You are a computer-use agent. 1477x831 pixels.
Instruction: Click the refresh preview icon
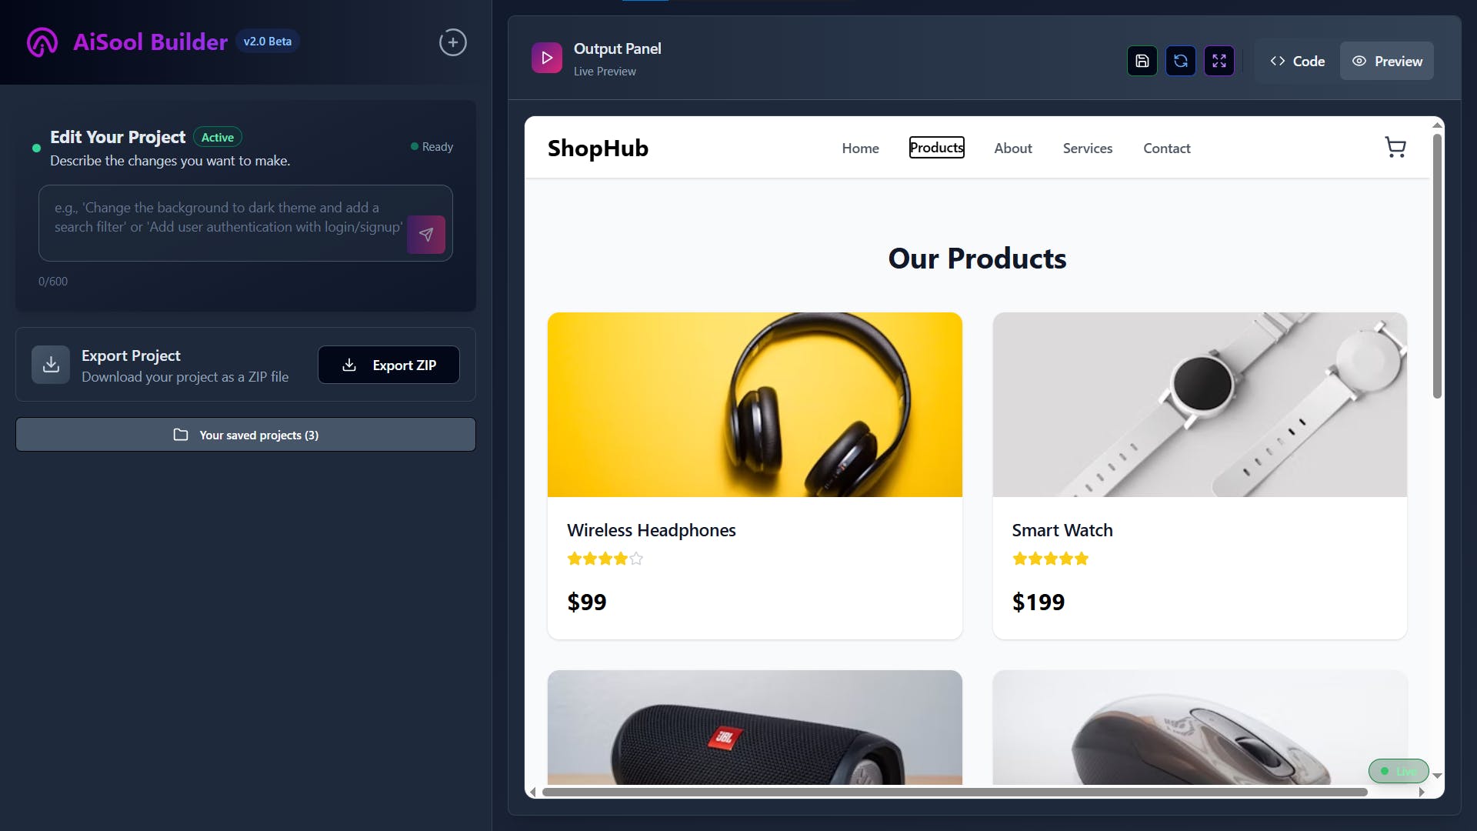pyautogui.click(x=1181, y=61)
